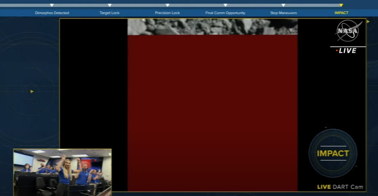Select the Target Lock milestone label
Image resolution: width=378 pixels, height=196 pixels.
coord(109,13)
